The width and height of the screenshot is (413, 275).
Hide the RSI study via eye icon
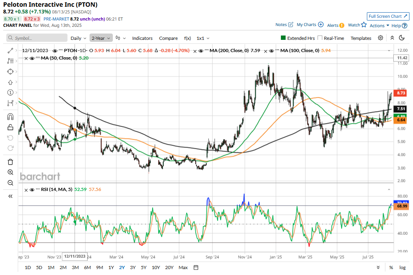(x=32, y=190)
